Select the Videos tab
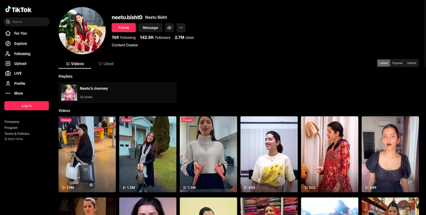The width and height of the screenshot is (426, 215). [x=75, y=64]
